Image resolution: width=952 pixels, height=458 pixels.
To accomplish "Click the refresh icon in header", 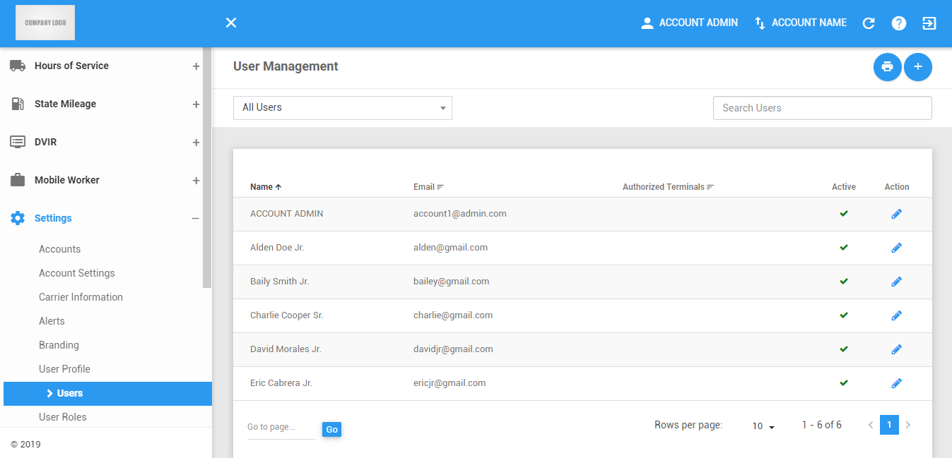I will 869,23.
